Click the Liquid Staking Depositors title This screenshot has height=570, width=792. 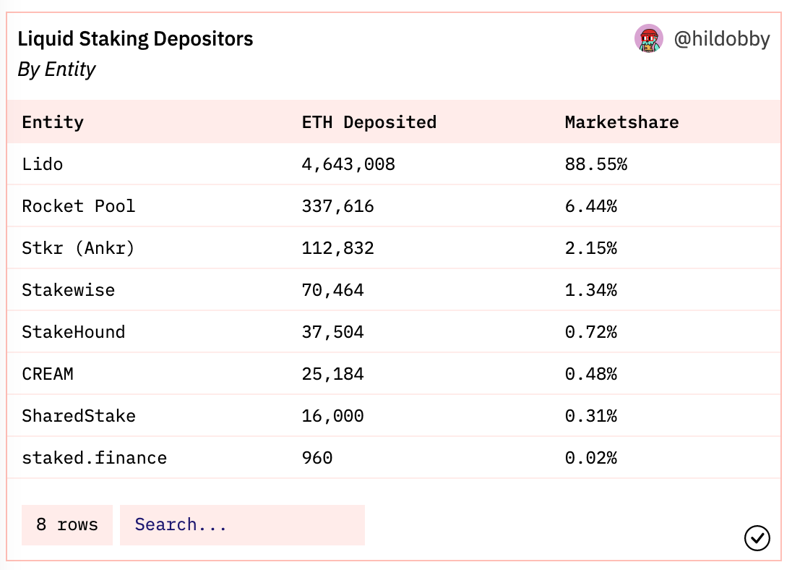pyautogui.click(x=136, y=39)
